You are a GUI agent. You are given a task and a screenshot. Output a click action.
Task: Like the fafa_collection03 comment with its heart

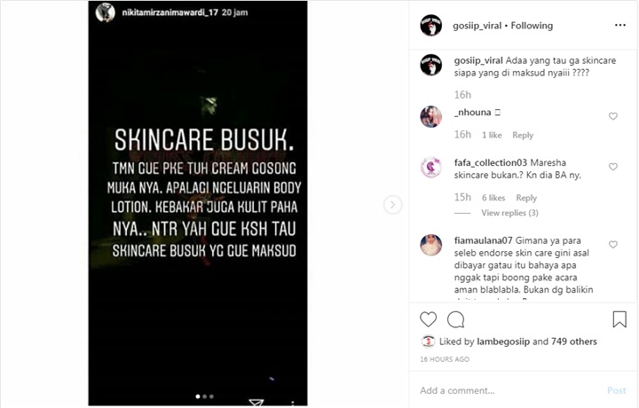coord(613,167)
